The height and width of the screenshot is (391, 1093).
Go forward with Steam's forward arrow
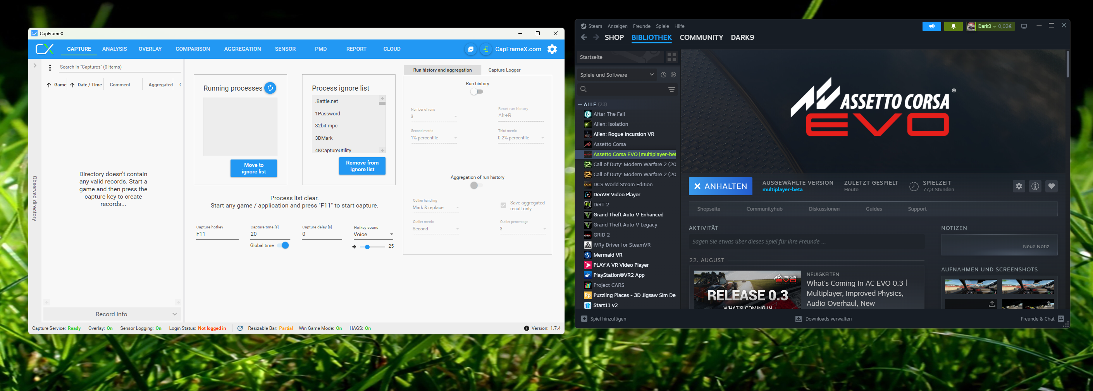tap(596, 37)
